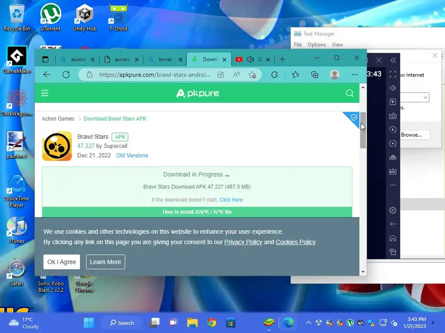Open a new Edge tab
This screenshot has width=445, height=333.
[x=282, y=59]
